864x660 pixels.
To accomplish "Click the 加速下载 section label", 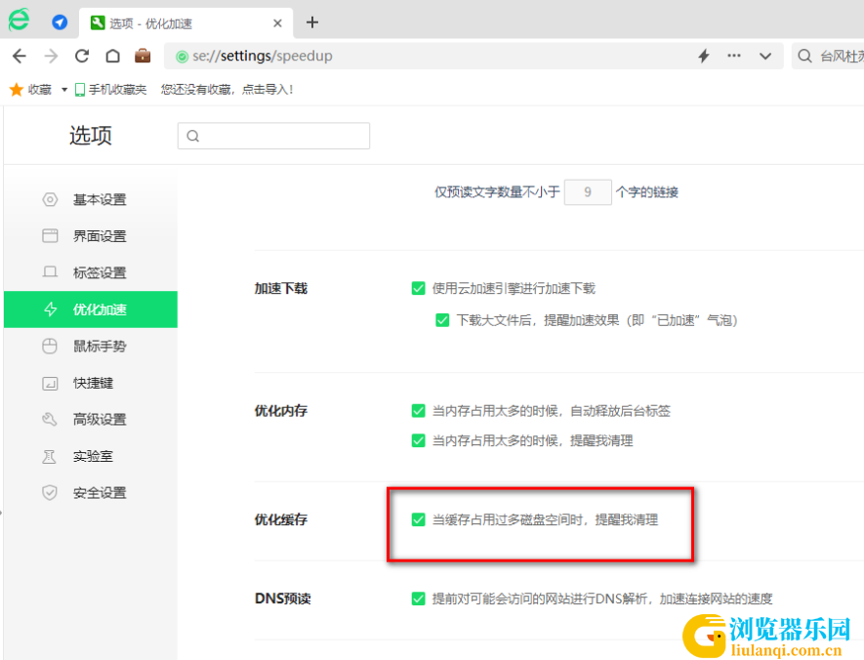I will tap(281, 288).
